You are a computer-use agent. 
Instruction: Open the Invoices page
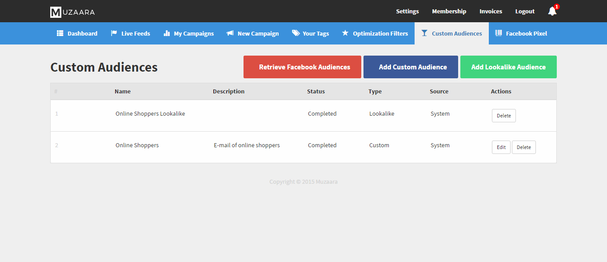(x=491, y=12)
